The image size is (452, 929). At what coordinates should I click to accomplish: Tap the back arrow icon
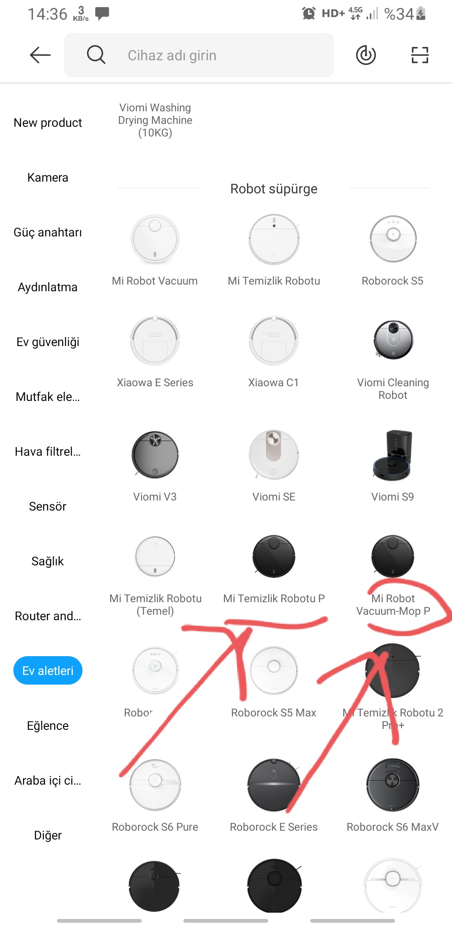tap(40, 55)
